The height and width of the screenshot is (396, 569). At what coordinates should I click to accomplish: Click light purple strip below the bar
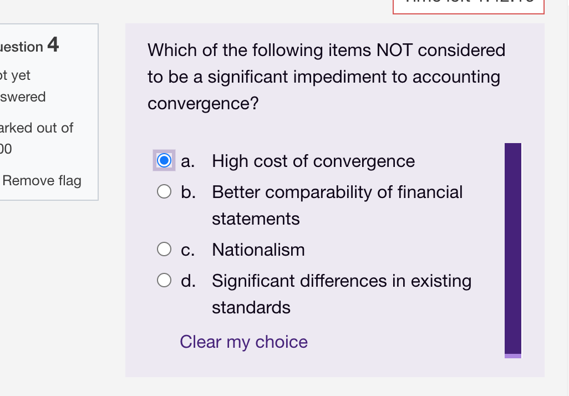pos(513,356)
